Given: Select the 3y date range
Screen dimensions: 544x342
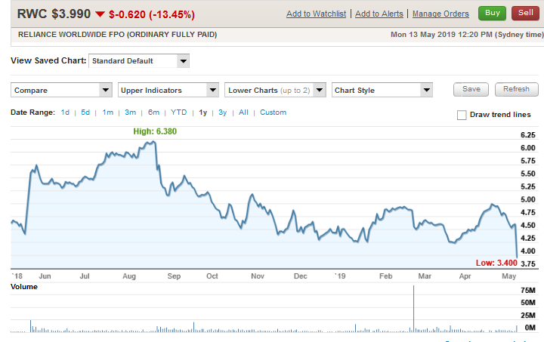Looking at the screenshot, I should (x=222, y=112).
